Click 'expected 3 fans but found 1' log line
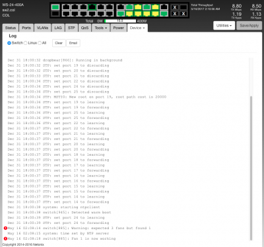The height and width of the screenshot is (247, 264). coord(79,228)
